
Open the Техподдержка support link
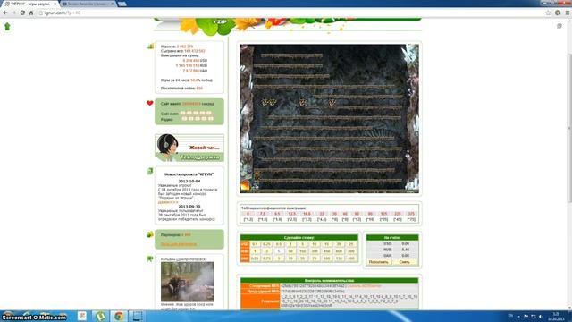[x=200, y=157]
